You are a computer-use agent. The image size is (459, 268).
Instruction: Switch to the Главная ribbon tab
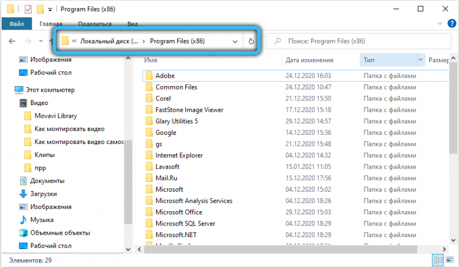[51, 24]
